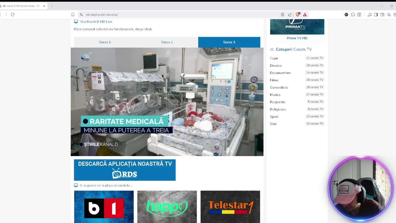Image resolution: width=396 pixels, height=223 pixels.
Task: Click the '5 canale TV' count
Action: (316, 102)
